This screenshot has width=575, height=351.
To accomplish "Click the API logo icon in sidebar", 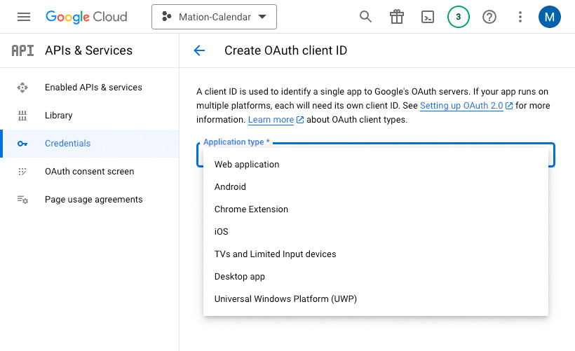I will pyautogui.click(x=22, y=50).
